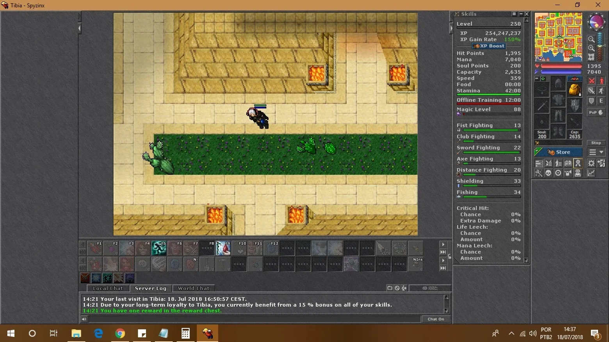
Task: Zoom out the minimap with the minus magnifier
Action: pos(591,39)
